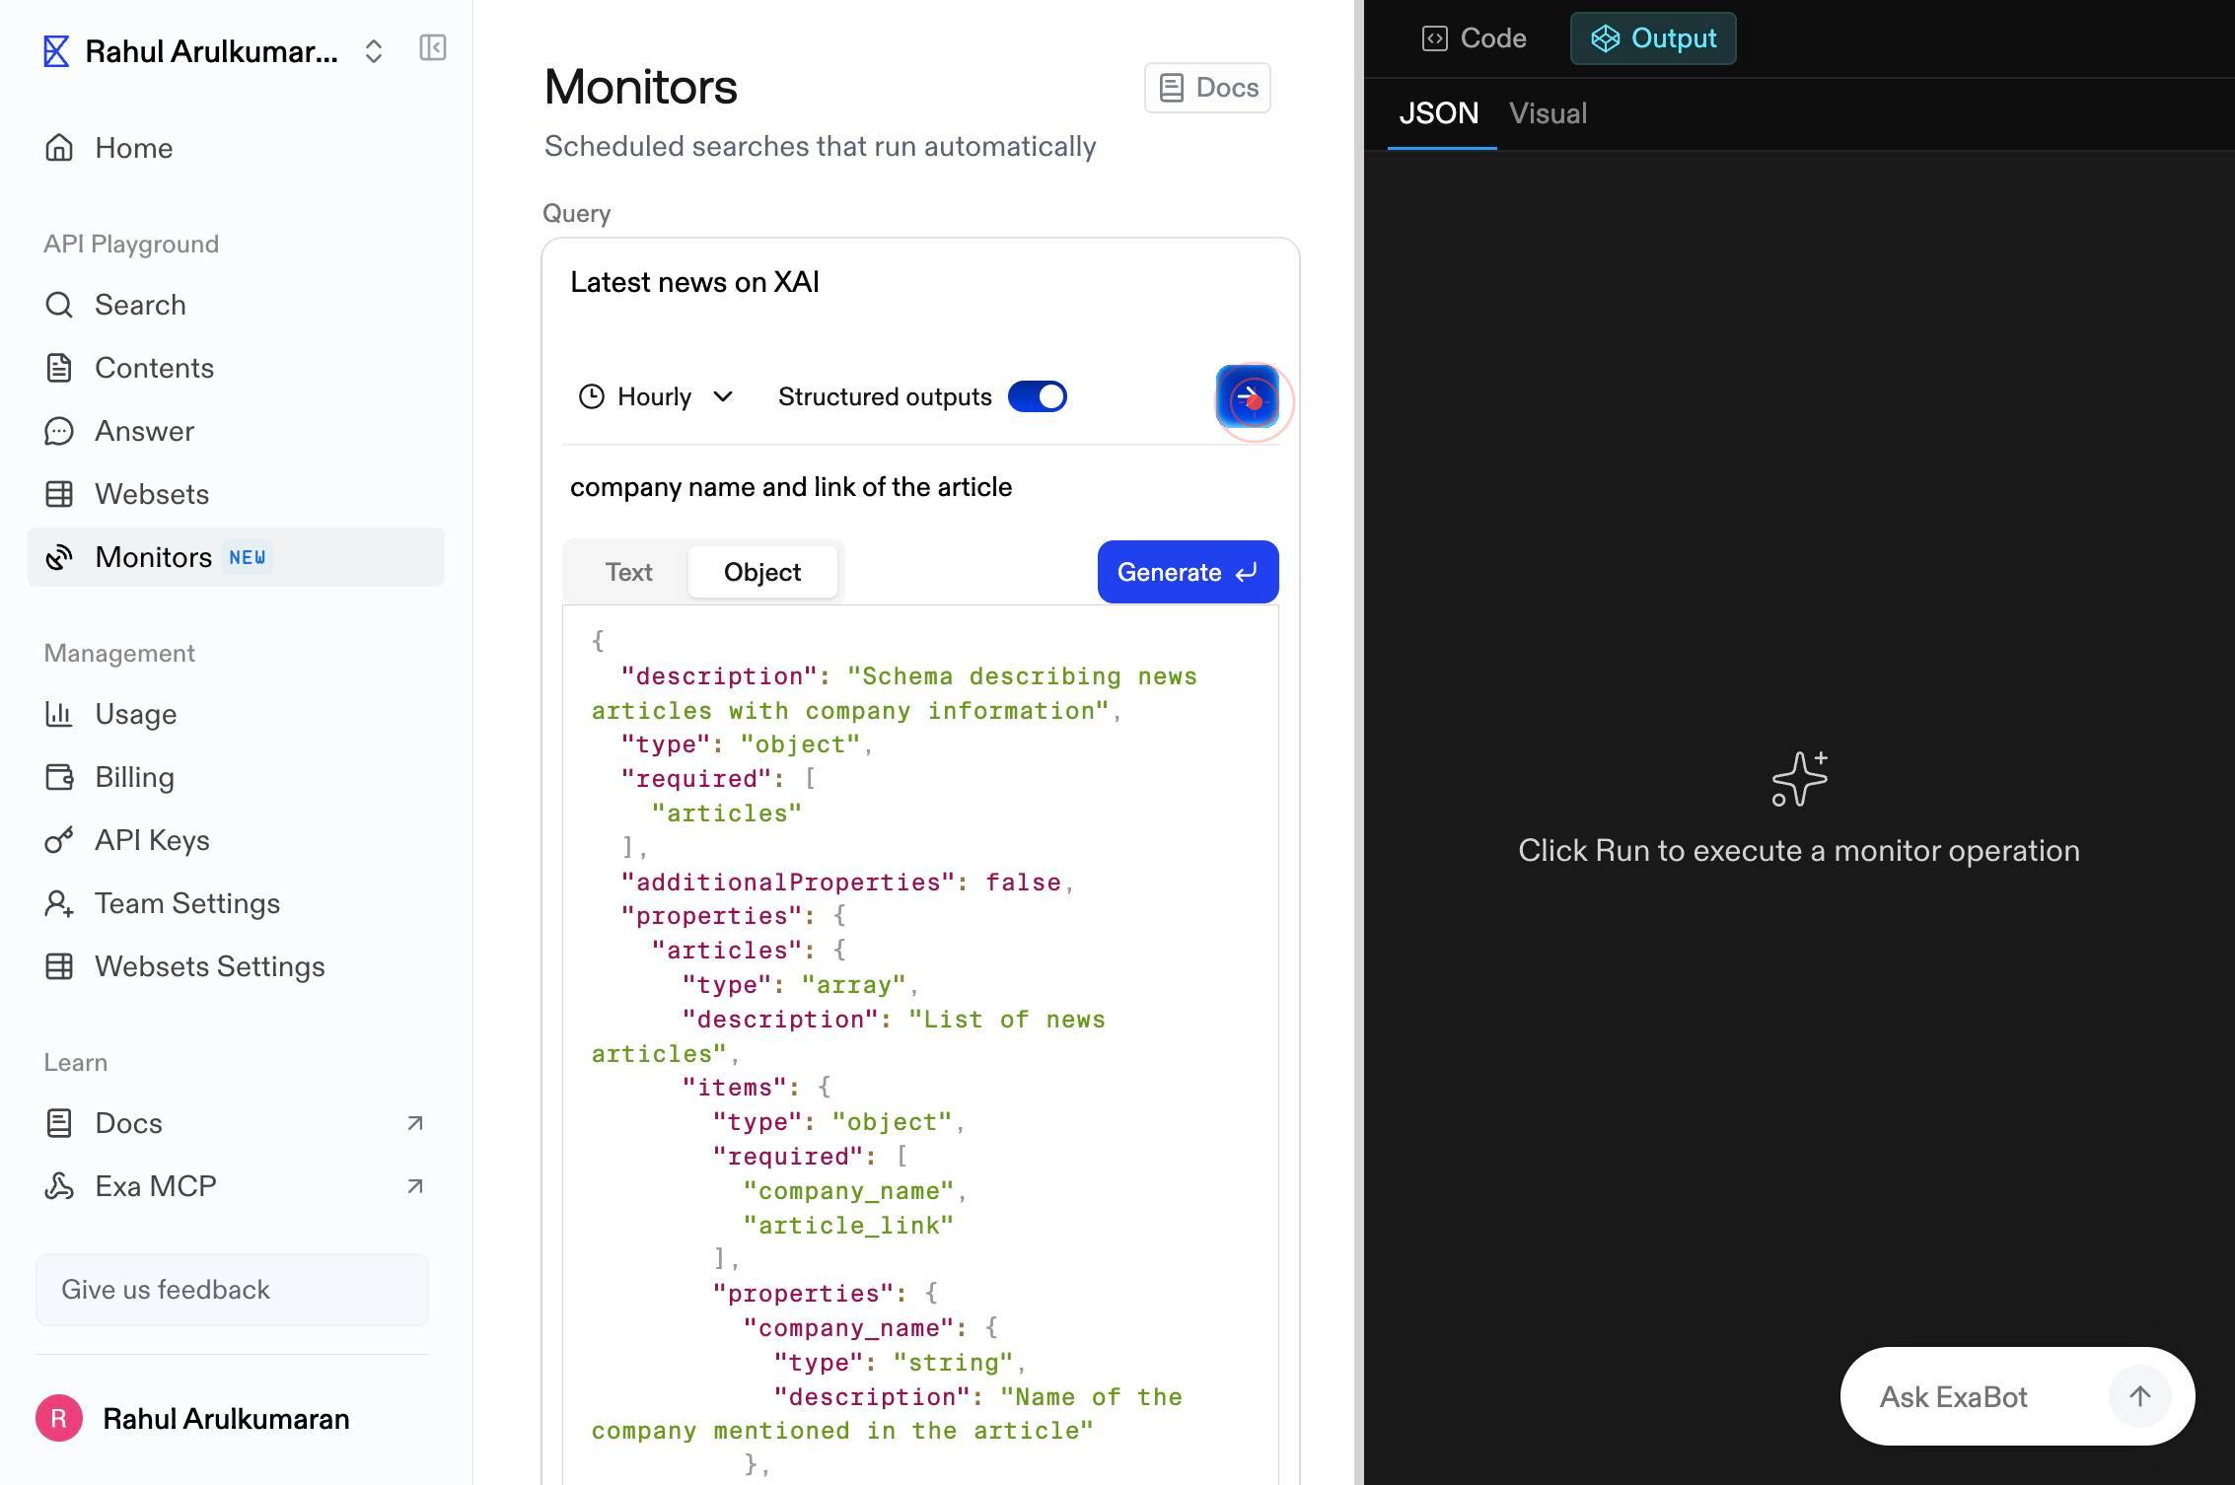This screenshot has width=2235, height=1485.
Task: Click the "company_name" required field text
Action: click(848, 1191)
